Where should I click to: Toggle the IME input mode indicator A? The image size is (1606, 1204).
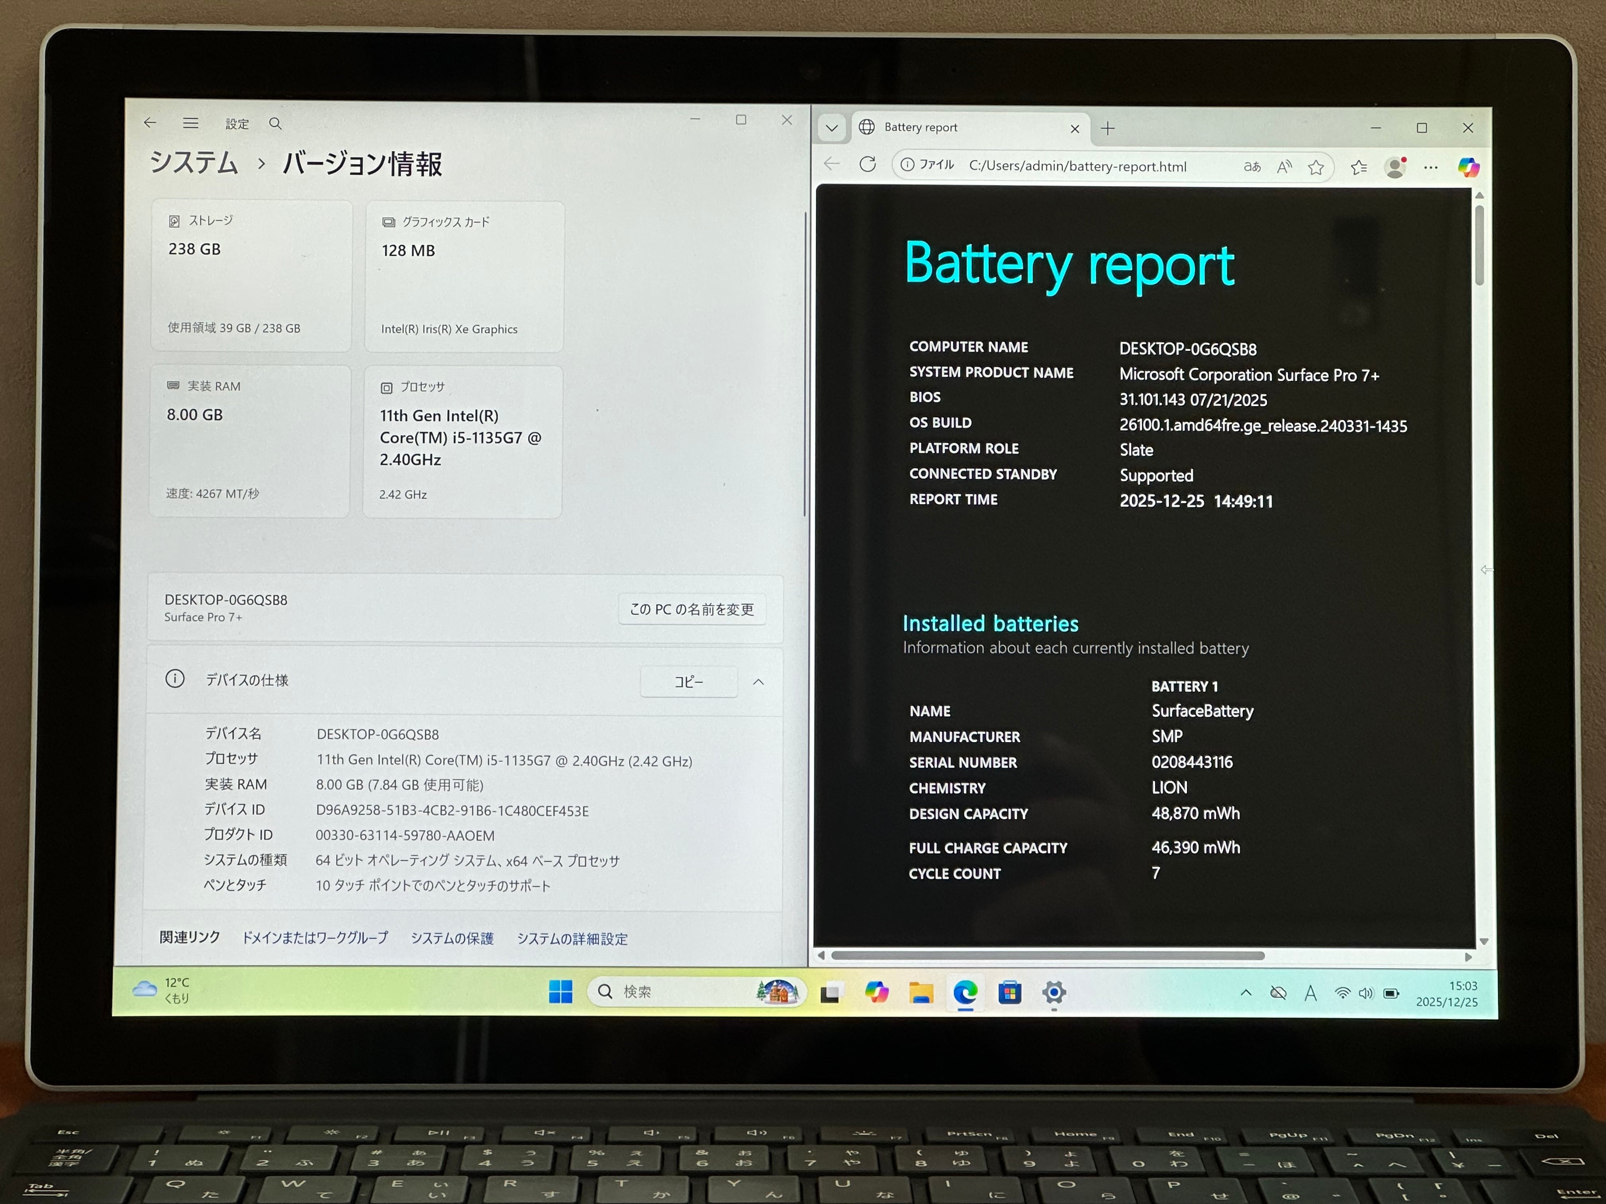click(1310, 993)
